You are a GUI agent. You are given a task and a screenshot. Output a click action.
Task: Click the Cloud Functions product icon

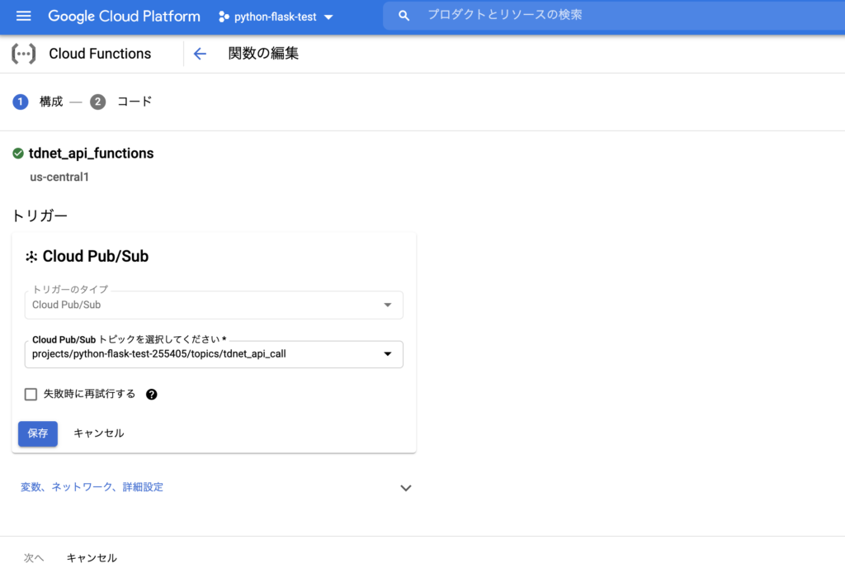[x=23, y=54]
